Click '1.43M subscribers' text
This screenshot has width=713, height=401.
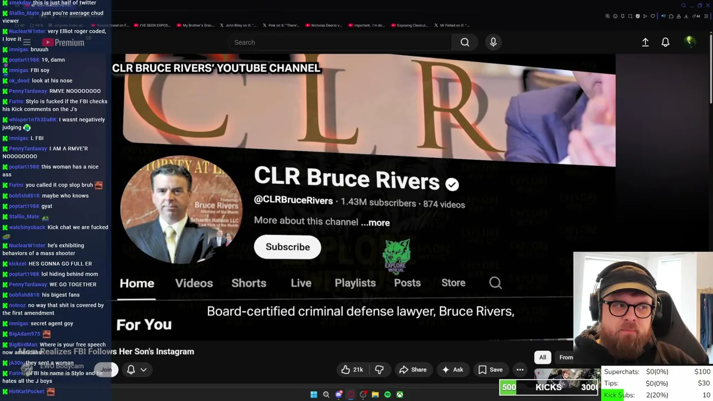pyautogui.click(x=378, y=203)
